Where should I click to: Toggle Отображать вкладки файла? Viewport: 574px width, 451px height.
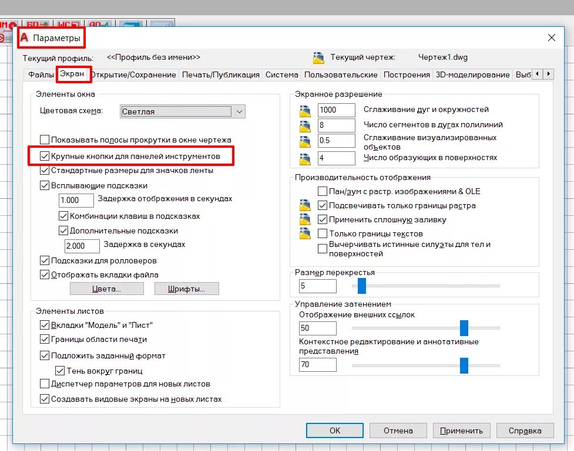(44, 274)
